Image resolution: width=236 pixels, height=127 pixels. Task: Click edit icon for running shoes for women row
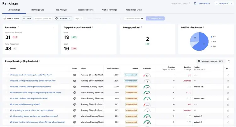coord(228,87)
